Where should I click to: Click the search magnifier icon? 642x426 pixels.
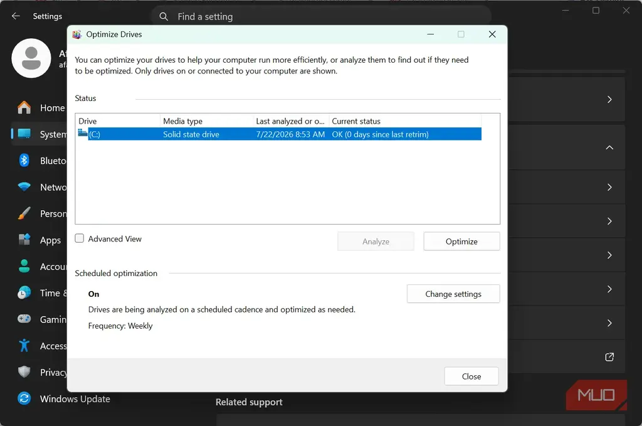pos(164,16)
